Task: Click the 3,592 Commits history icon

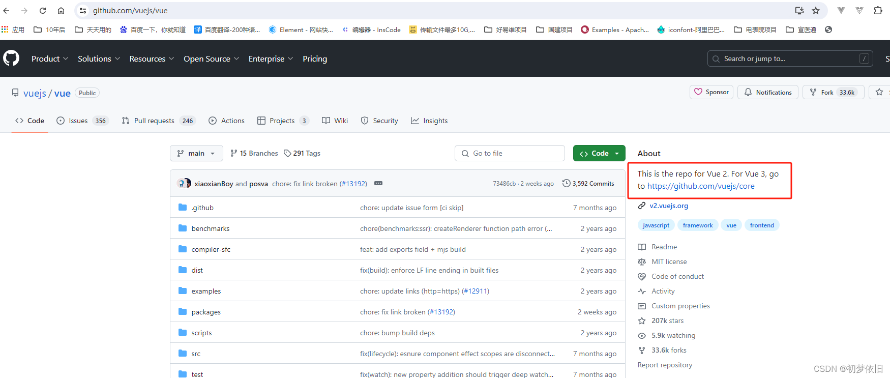Action: pyautogui.click(x=566, y=183)
